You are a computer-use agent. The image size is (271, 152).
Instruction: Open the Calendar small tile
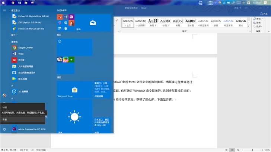coord(60,29)
